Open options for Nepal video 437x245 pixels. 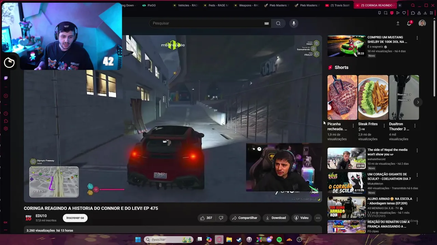[x=417, y=150]
